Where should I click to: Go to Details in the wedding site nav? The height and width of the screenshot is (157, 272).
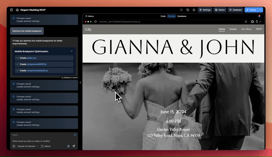pos(233,29)
